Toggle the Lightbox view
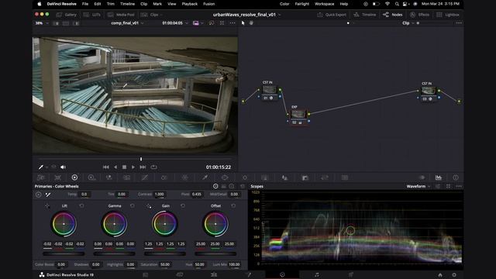This screenshot has height=279, width=496. [x=448, y=15]
